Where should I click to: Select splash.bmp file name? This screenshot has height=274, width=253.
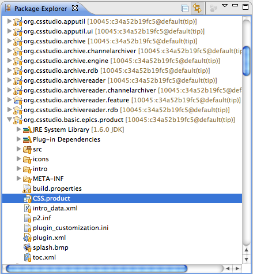(51, 247)
